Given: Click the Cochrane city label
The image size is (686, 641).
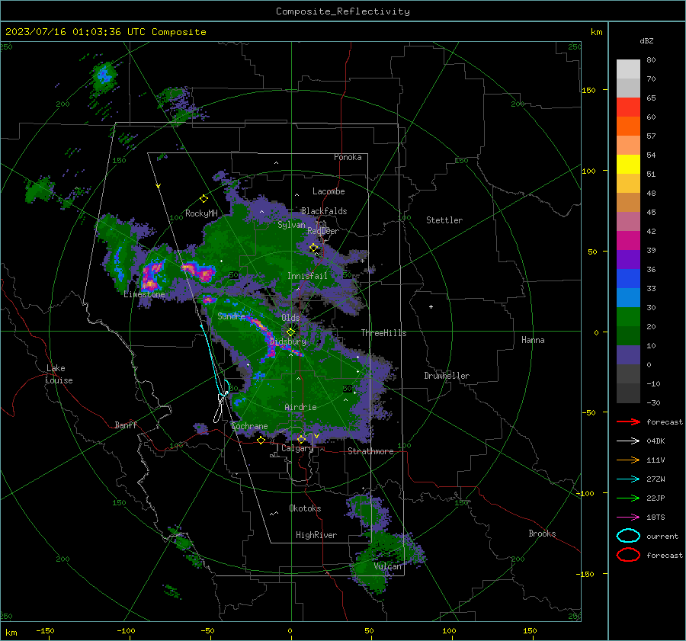Looking at the screenshot, I should pos(249,426).
